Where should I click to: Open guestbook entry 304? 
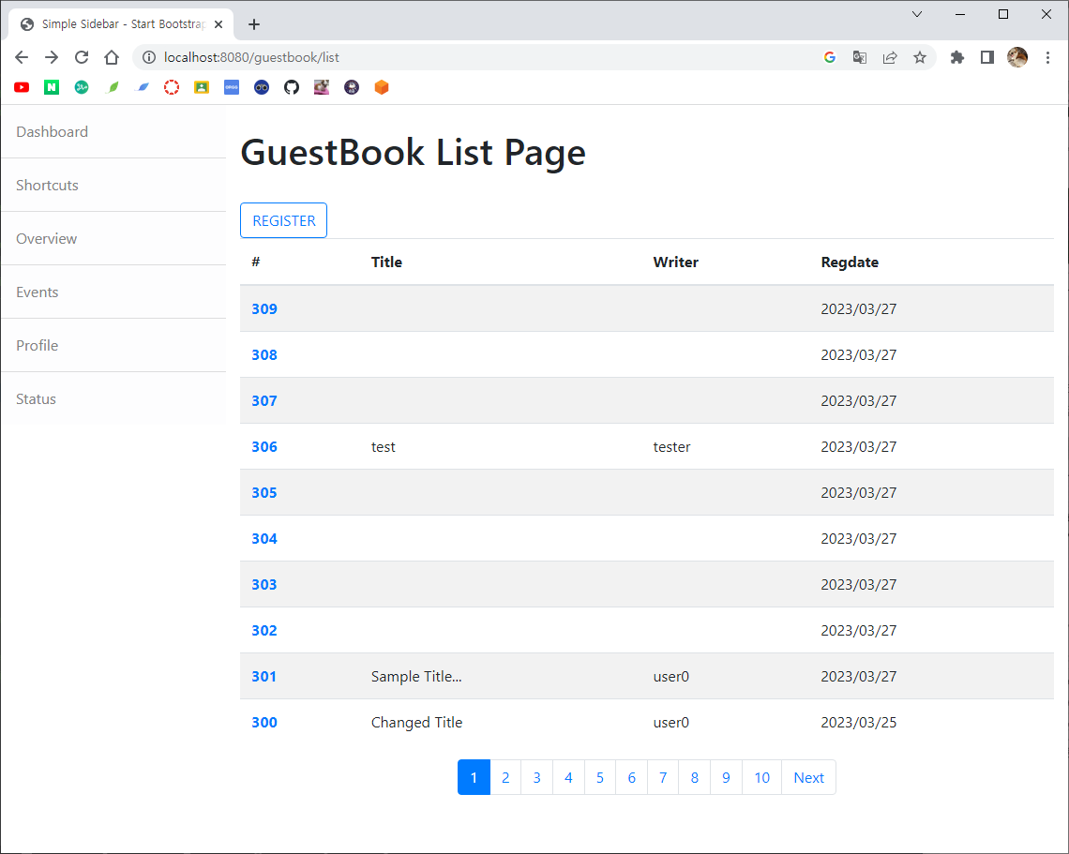coord(264,539)
